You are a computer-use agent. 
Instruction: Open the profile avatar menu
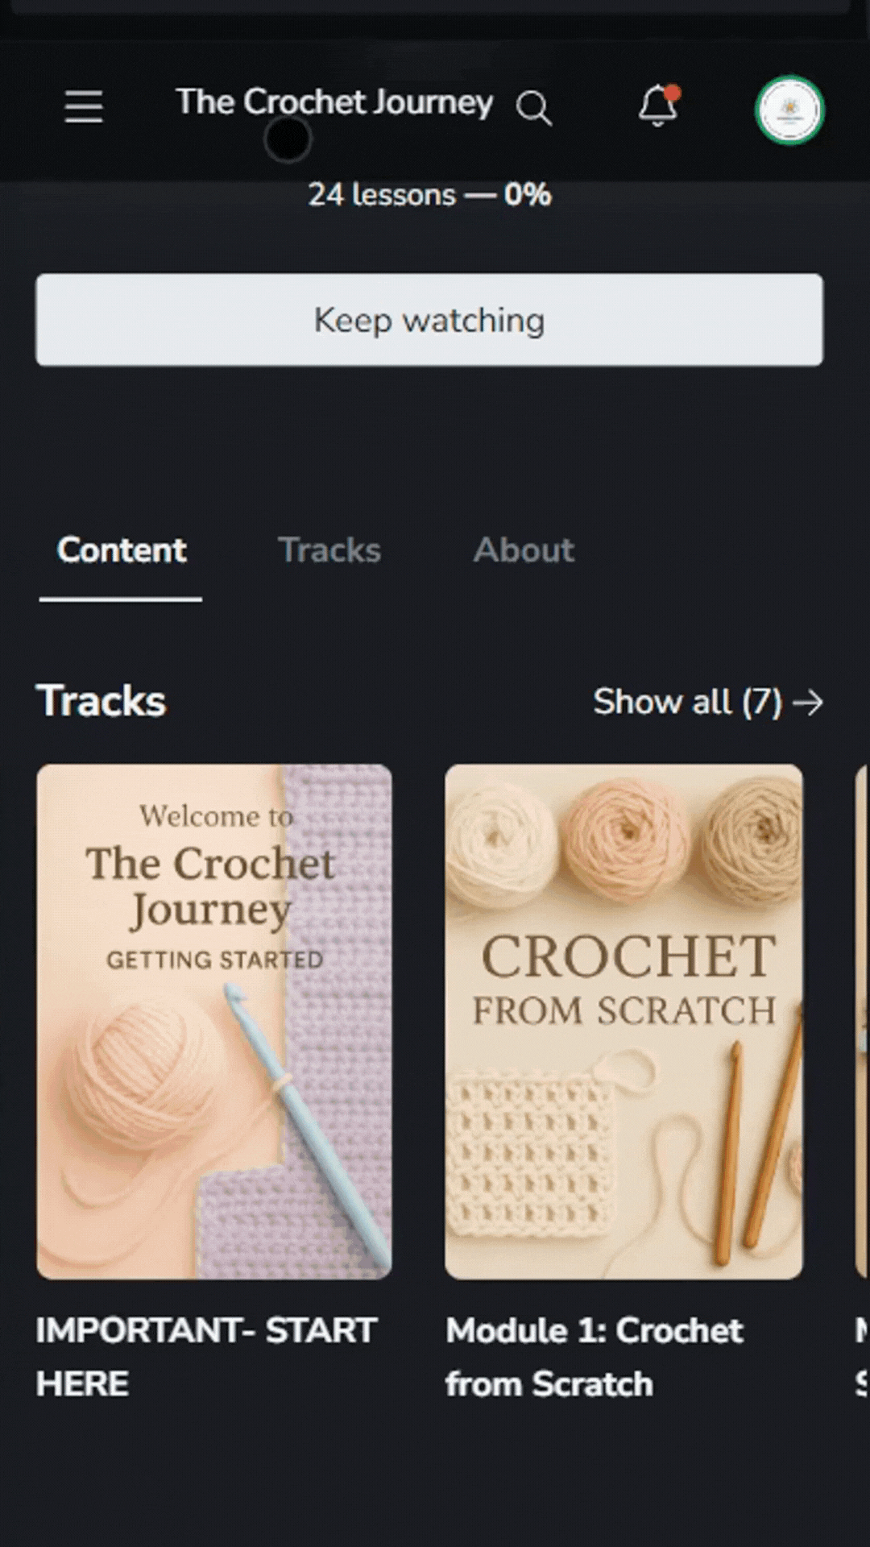789,110
